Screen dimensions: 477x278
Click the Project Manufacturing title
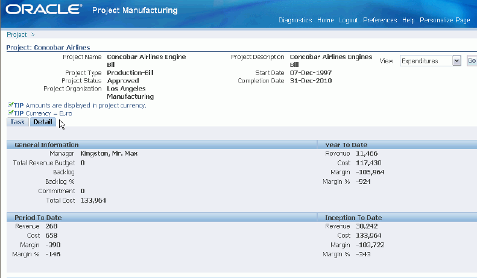pyautogui.click(x=134, y=10)
